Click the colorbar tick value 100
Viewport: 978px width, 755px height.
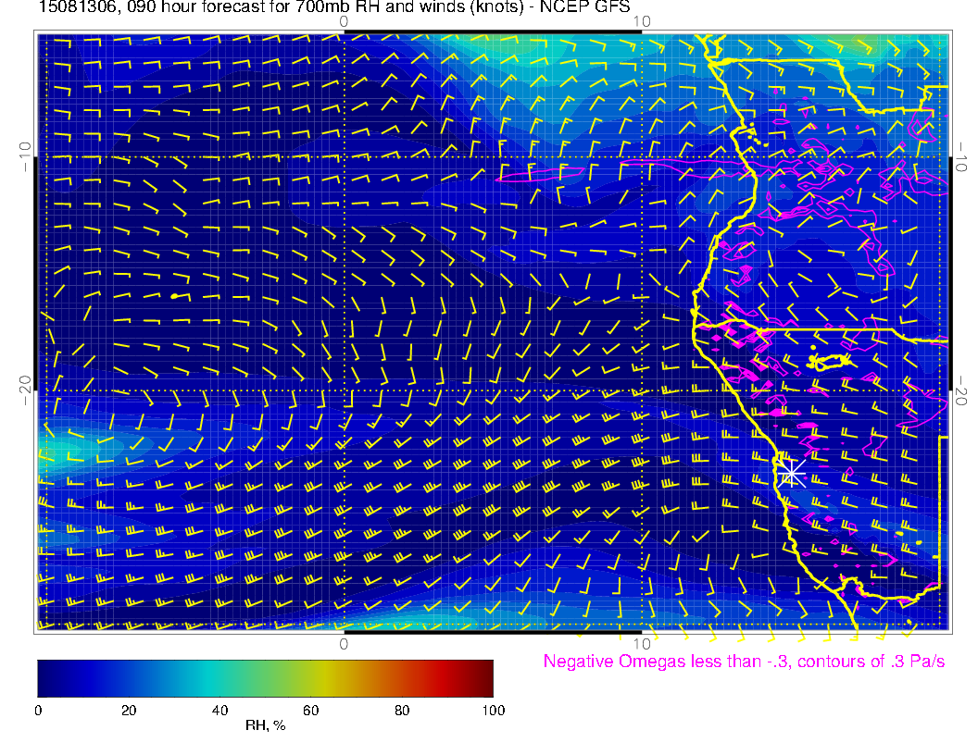coord(493,711)
